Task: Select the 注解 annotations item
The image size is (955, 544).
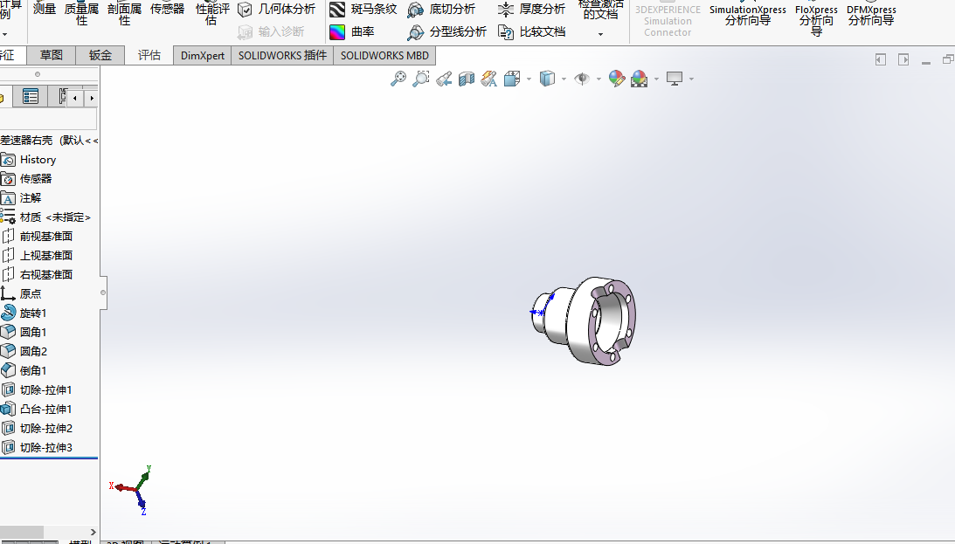Action: [x=21, y=197]
